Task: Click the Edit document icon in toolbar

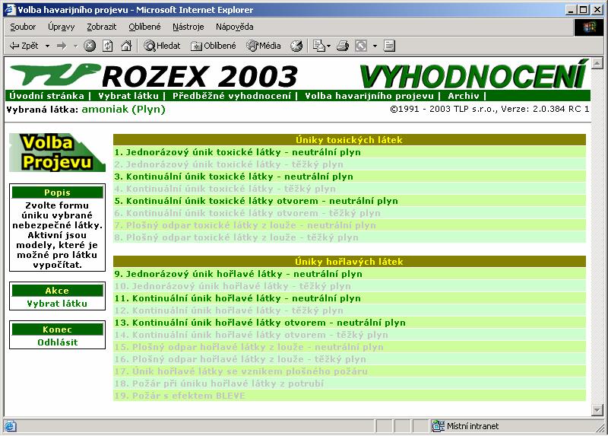Action: [x=389, y=46]
